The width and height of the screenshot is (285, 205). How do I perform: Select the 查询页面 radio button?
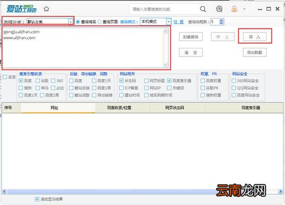tap(99, 22)
